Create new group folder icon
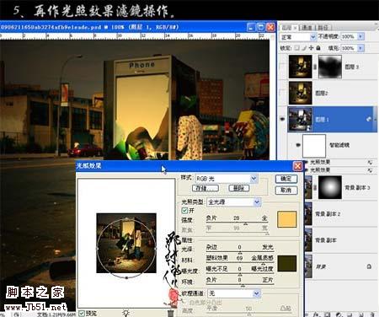 tap(350, 314)
